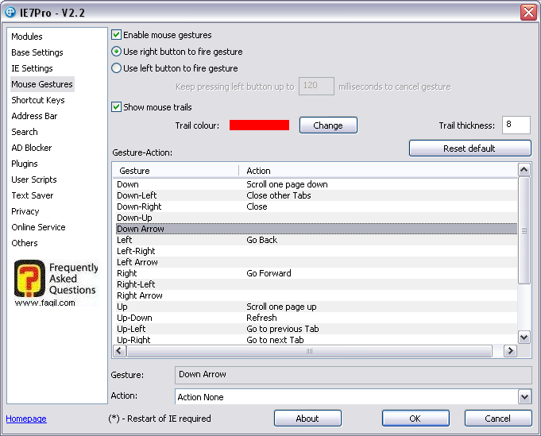Click the About button

[x=307, y=419]
